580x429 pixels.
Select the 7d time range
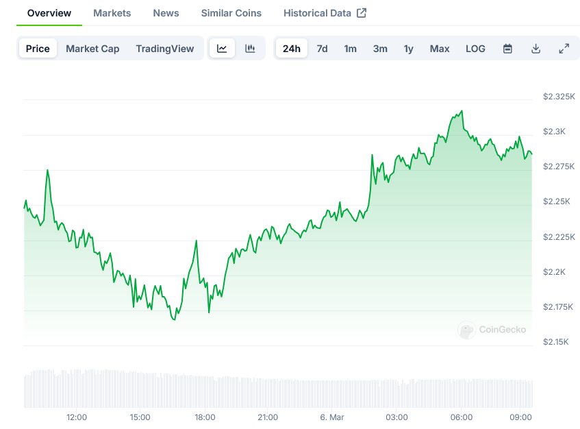(x=322, y=49)
